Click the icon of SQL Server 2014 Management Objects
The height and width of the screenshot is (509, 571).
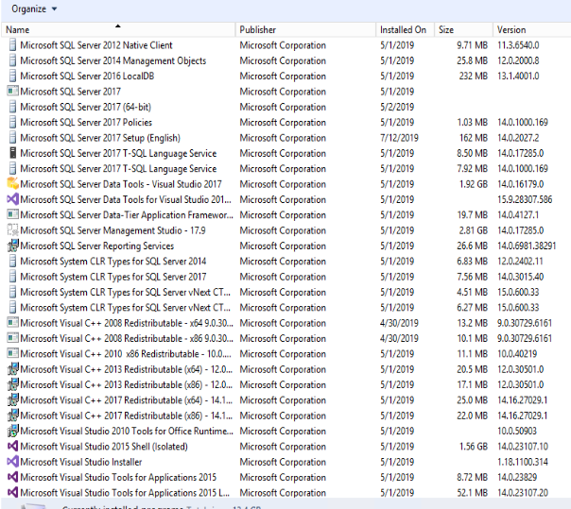(x=12, y=60)
